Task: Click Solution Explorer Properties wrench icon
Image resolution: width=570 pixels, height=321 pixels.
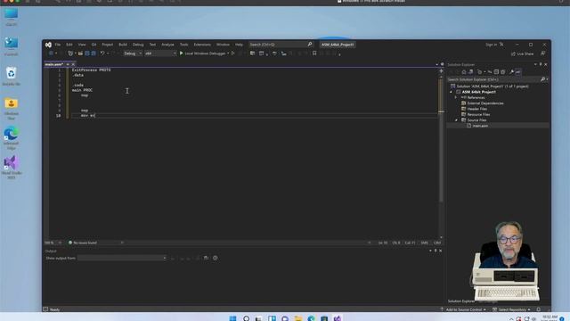Action: [x=511, y=72]
